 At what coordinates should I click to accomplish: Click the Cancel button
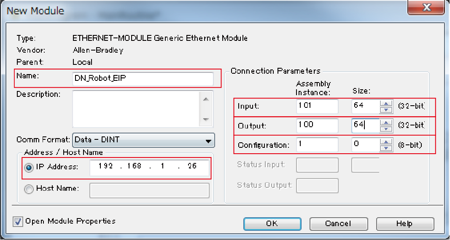pyautogui.click(x=338, y=224)
